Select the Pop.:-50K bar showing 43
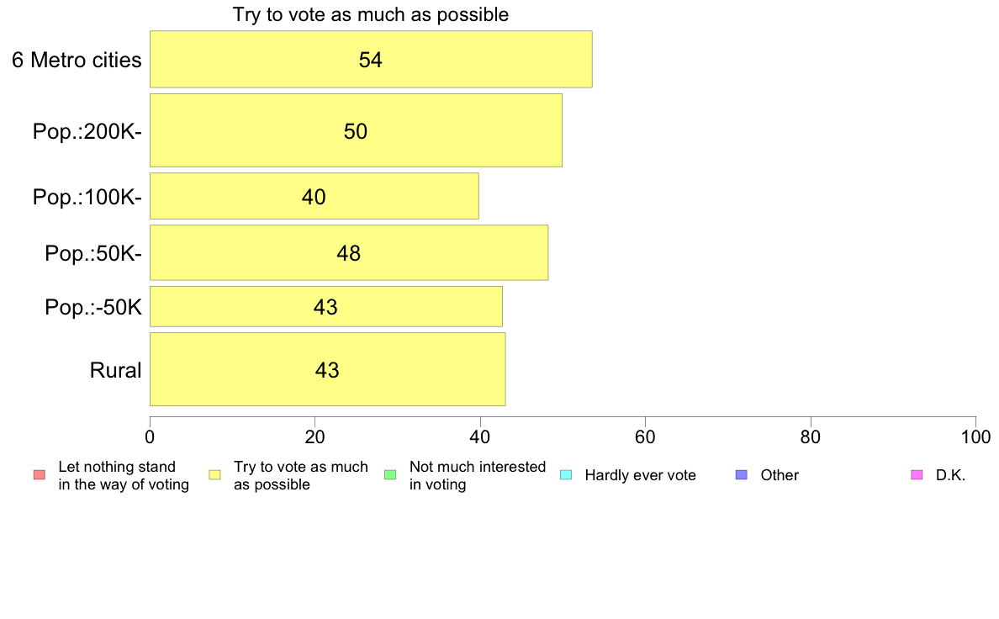999x619 pixels. tap(325, 307)
